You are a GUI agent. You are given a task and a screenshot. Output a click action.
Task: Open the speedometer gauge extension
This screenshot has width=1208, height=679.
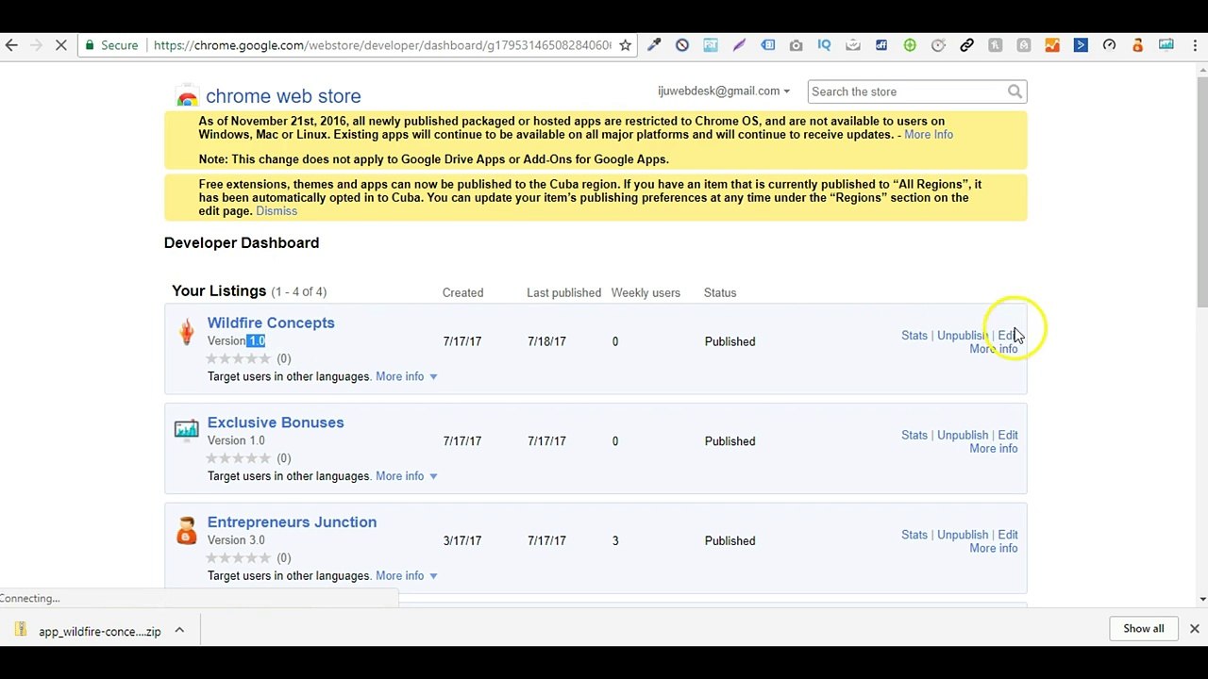pos(1109,45)
